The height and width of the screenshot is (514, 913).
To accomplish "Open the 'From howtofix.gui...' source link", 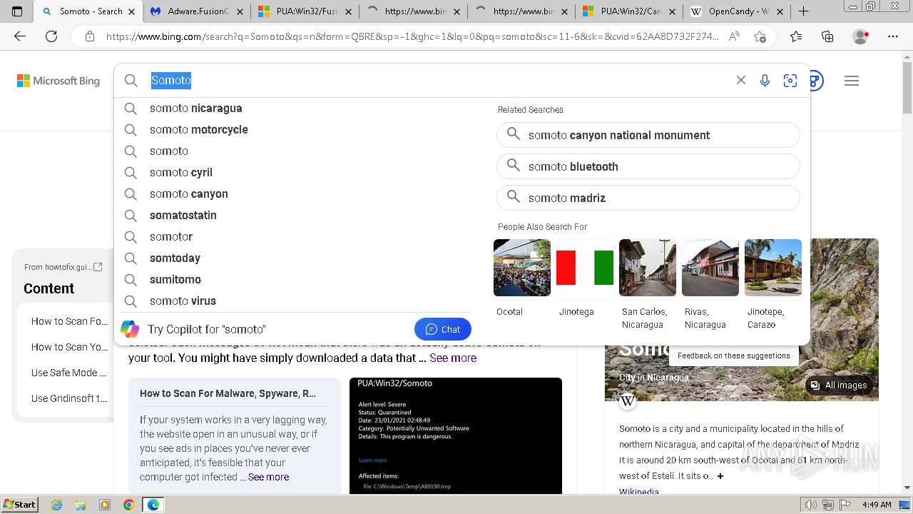I will (63, 267).
